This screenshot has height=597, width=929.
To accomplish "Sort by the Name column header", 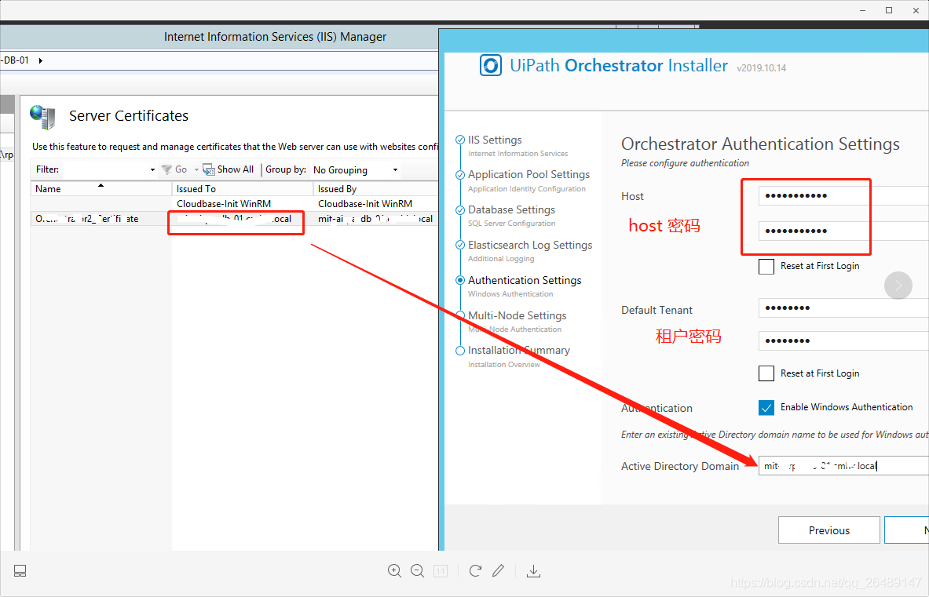I will 101,189.
